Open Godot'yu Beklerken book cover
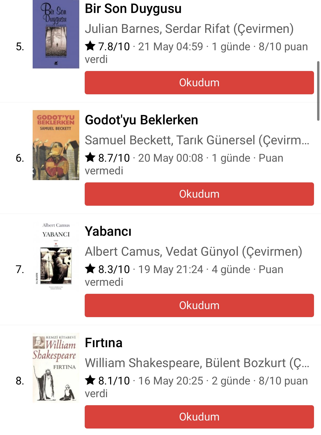The image size is (321, 435). (56, 145)
